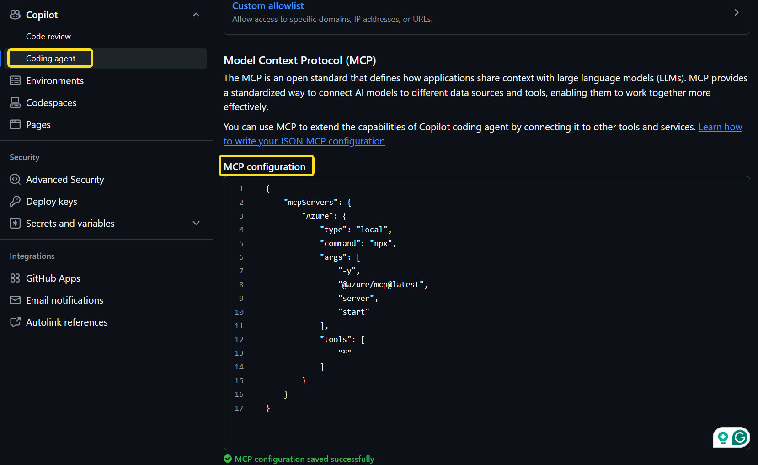Viewport: 758px width, 465px height.
Task: Select the Autolink references icon
Action: click(15, 322)
